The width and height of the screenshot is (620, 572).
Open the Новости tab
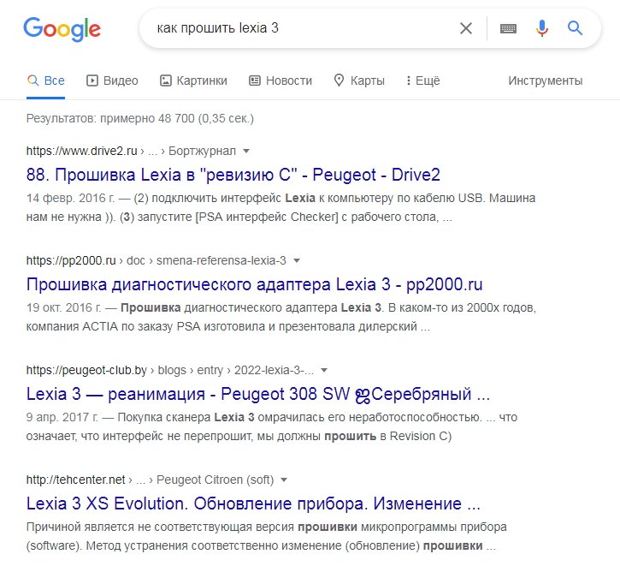coord(280,80)
